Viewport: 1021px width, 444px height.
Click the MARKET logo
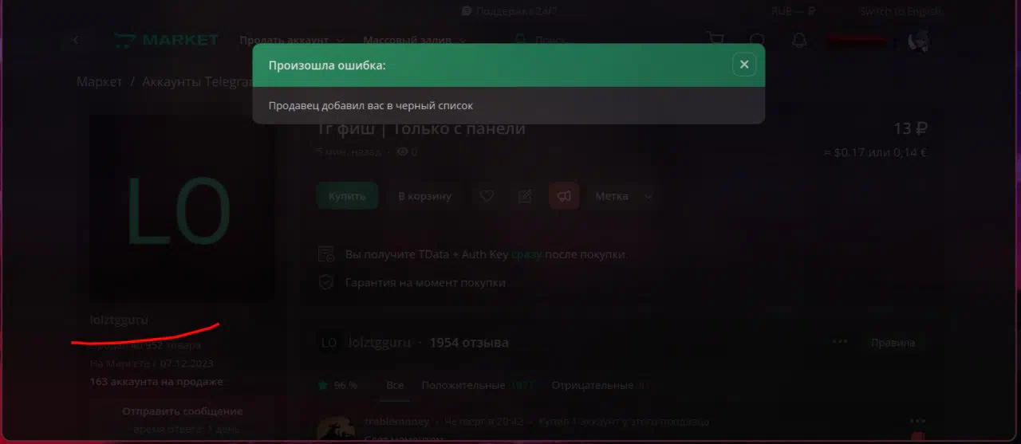pyautogui.click(x=166, y=40)
